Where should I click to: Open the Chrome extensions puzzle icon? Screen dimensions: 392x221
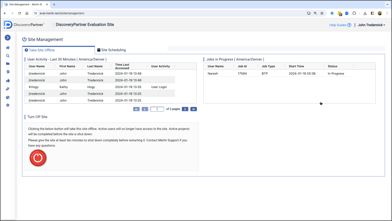(354, 13)
